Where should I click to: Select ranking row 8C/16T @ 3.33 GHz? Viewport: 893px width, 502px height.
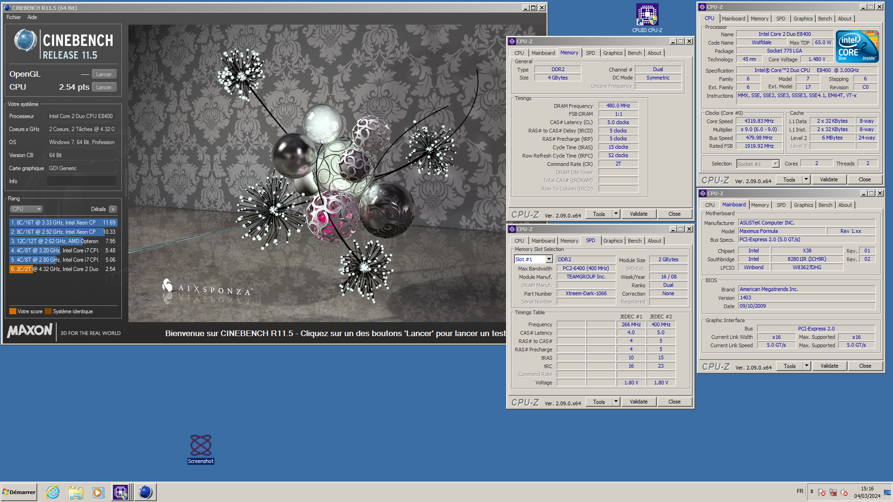[63, 223]
